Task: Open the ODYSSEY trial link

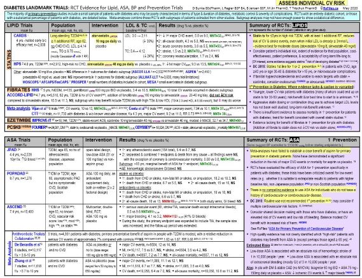Action: point(143,127)
